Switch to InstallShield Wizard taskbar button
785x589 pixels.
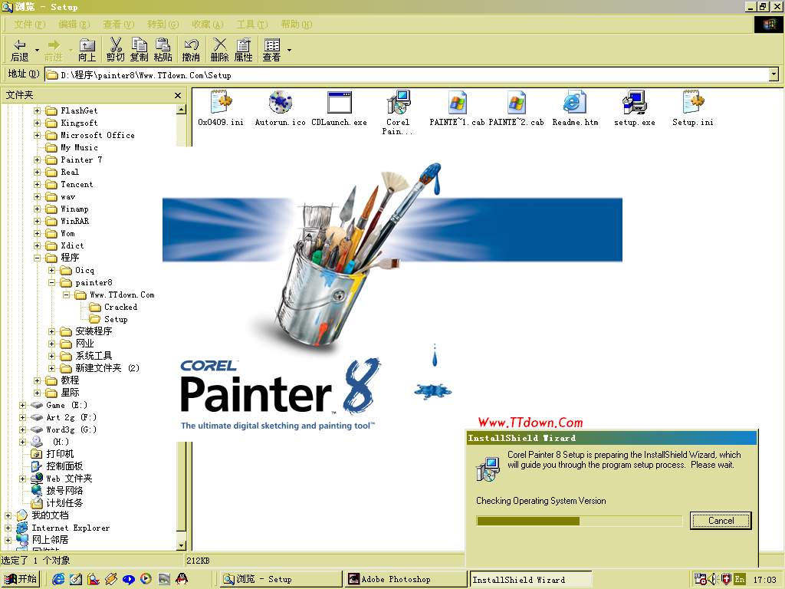coord(530,580)
